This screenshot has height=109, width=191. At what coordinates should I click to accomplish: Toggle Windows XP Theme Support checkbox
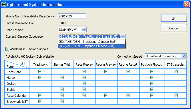(7, 49)
